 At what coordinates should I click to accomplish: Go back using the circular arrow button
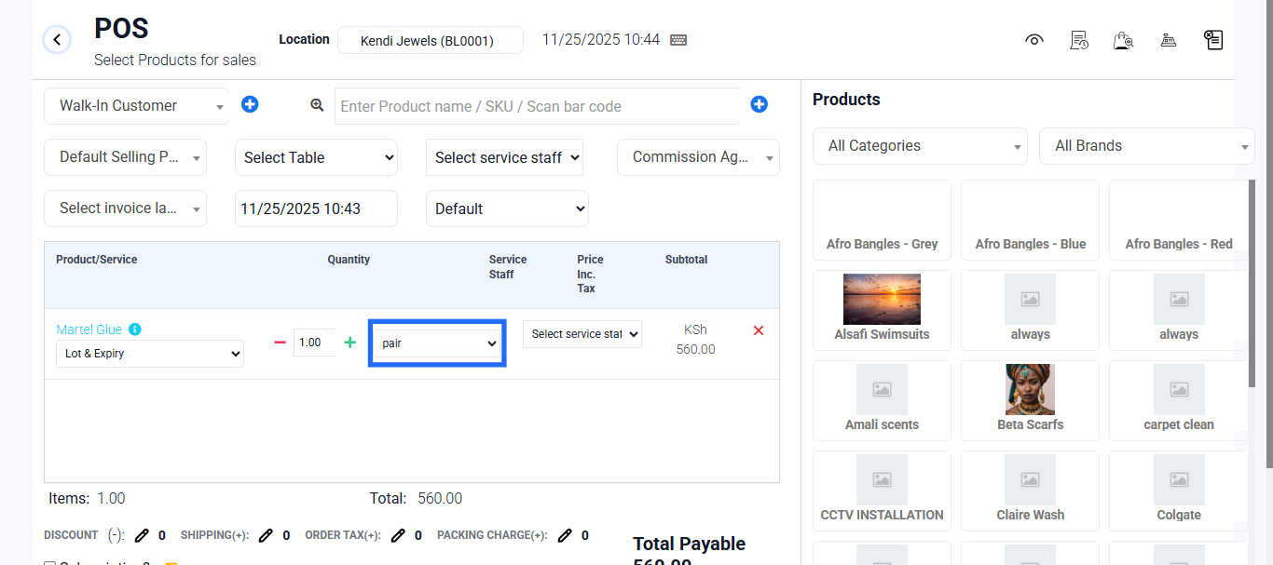pos(57,39)
